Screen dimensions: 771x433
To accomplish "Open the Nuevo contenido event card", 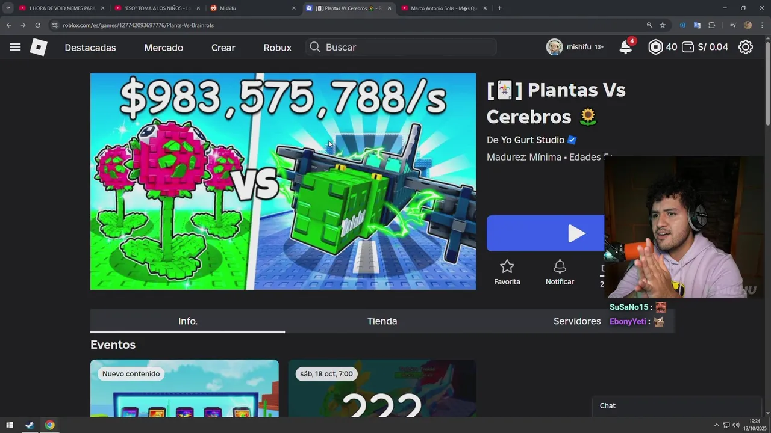I will tap(184, 388).
